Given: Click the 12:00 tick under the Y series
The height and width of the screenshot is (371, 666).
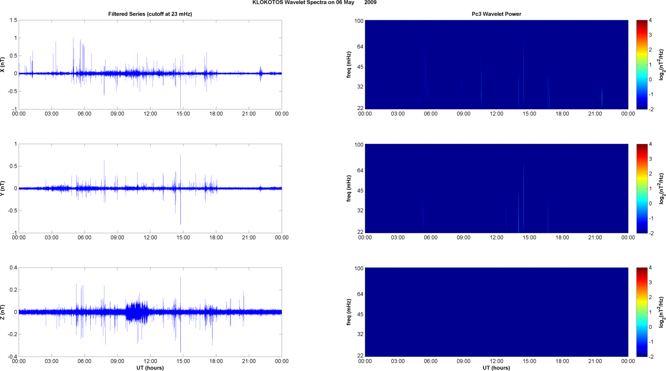Looking at the screenshot, I should click(x=150, y=238).
